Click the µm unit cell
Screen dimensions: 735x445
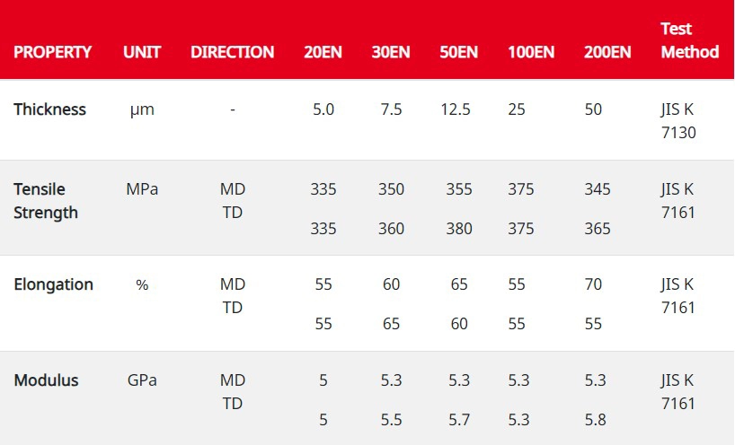[142, 110]
